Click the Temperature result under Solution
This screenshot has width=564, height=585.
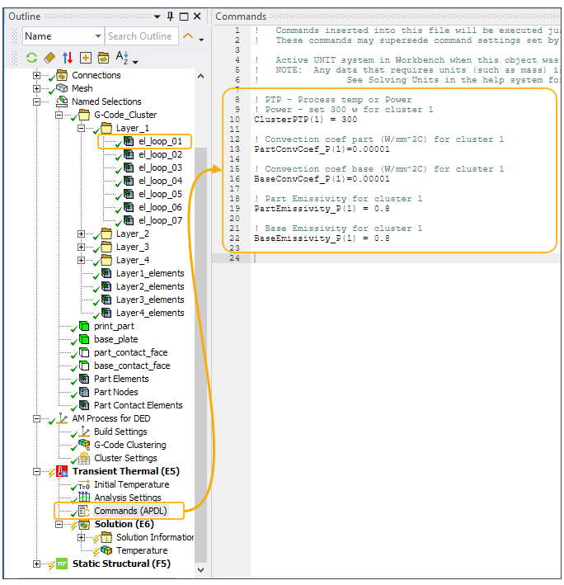[141, 550]
